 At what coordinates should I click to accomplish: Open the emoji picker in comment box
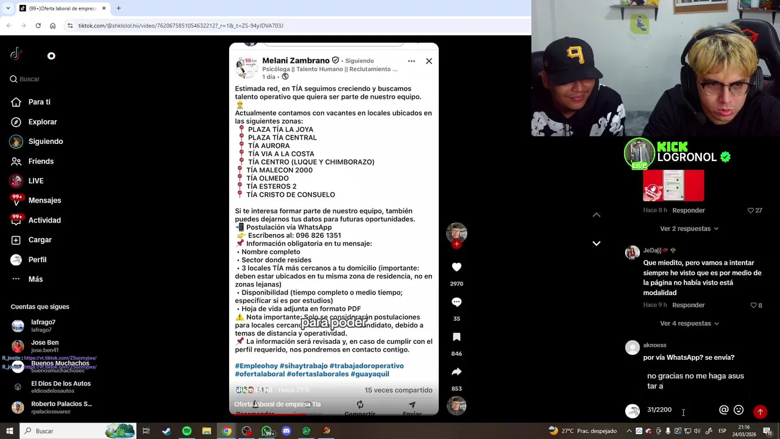tap(739, 410)
